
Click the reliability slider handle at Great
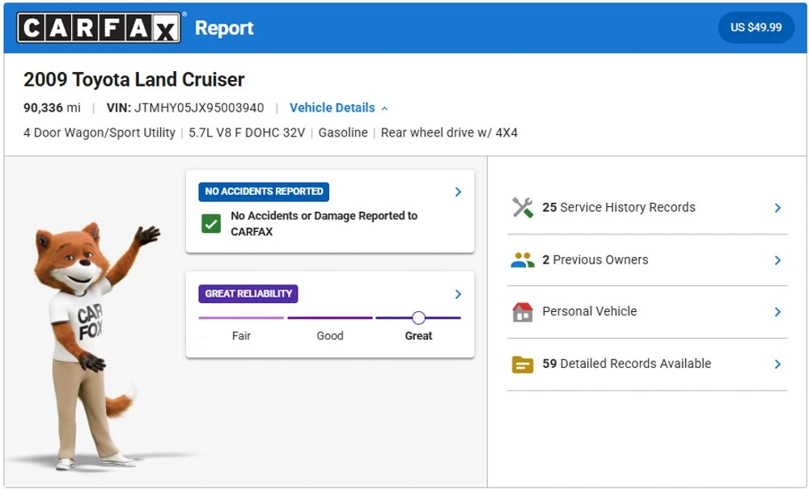(x=418, y=318)
